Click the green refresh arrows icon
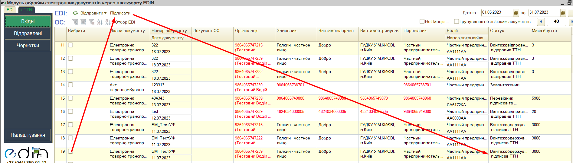 75,13
